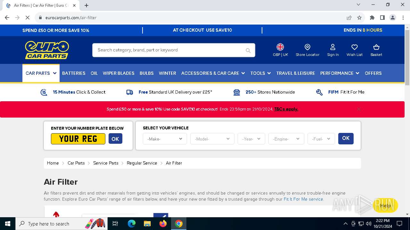Open the Batteries menu item

(74, 73)
